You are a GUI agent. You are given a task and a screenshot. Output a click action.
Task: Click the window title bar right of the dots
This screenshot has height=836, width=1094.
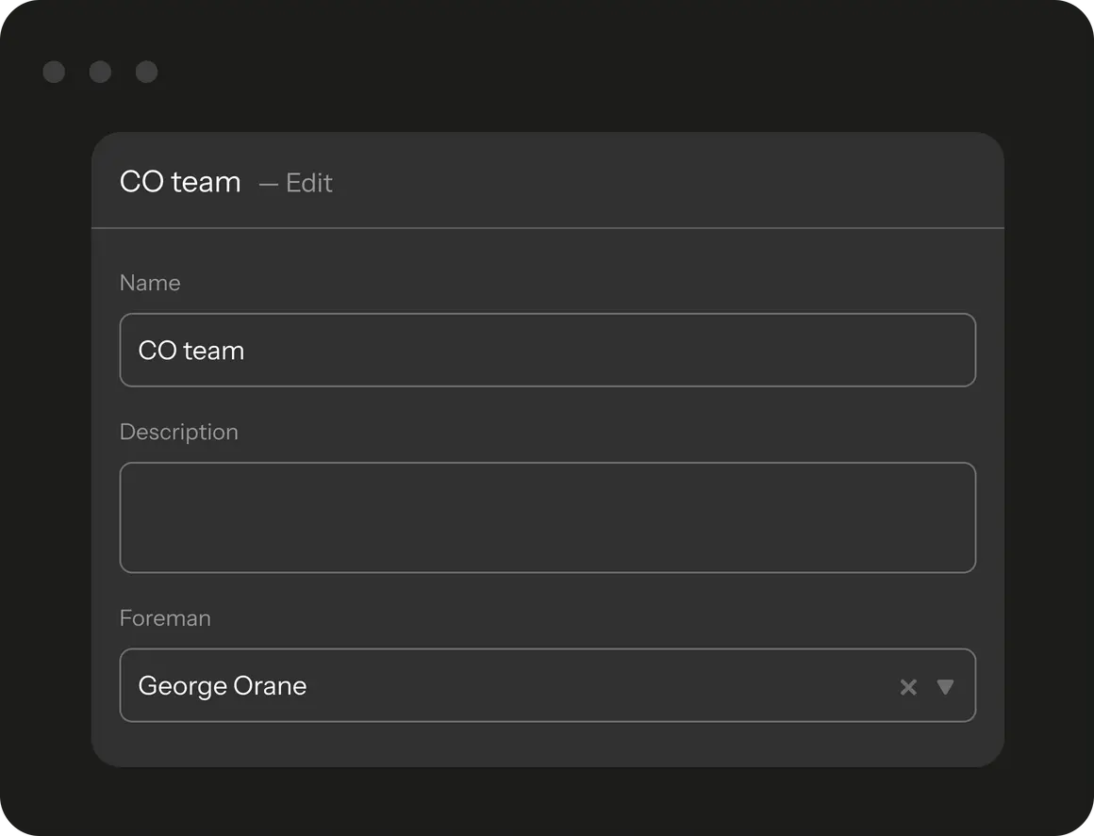click(x=566, y=73)
